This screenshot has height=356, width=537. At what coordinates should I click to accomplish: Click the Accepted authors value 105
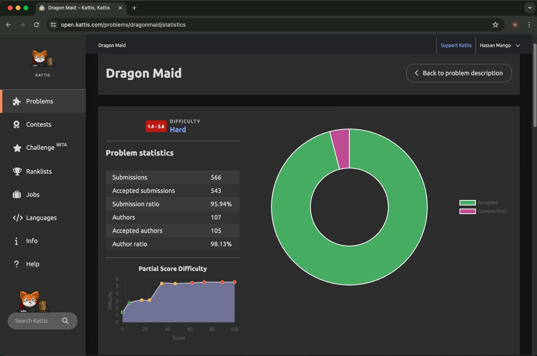216,231
